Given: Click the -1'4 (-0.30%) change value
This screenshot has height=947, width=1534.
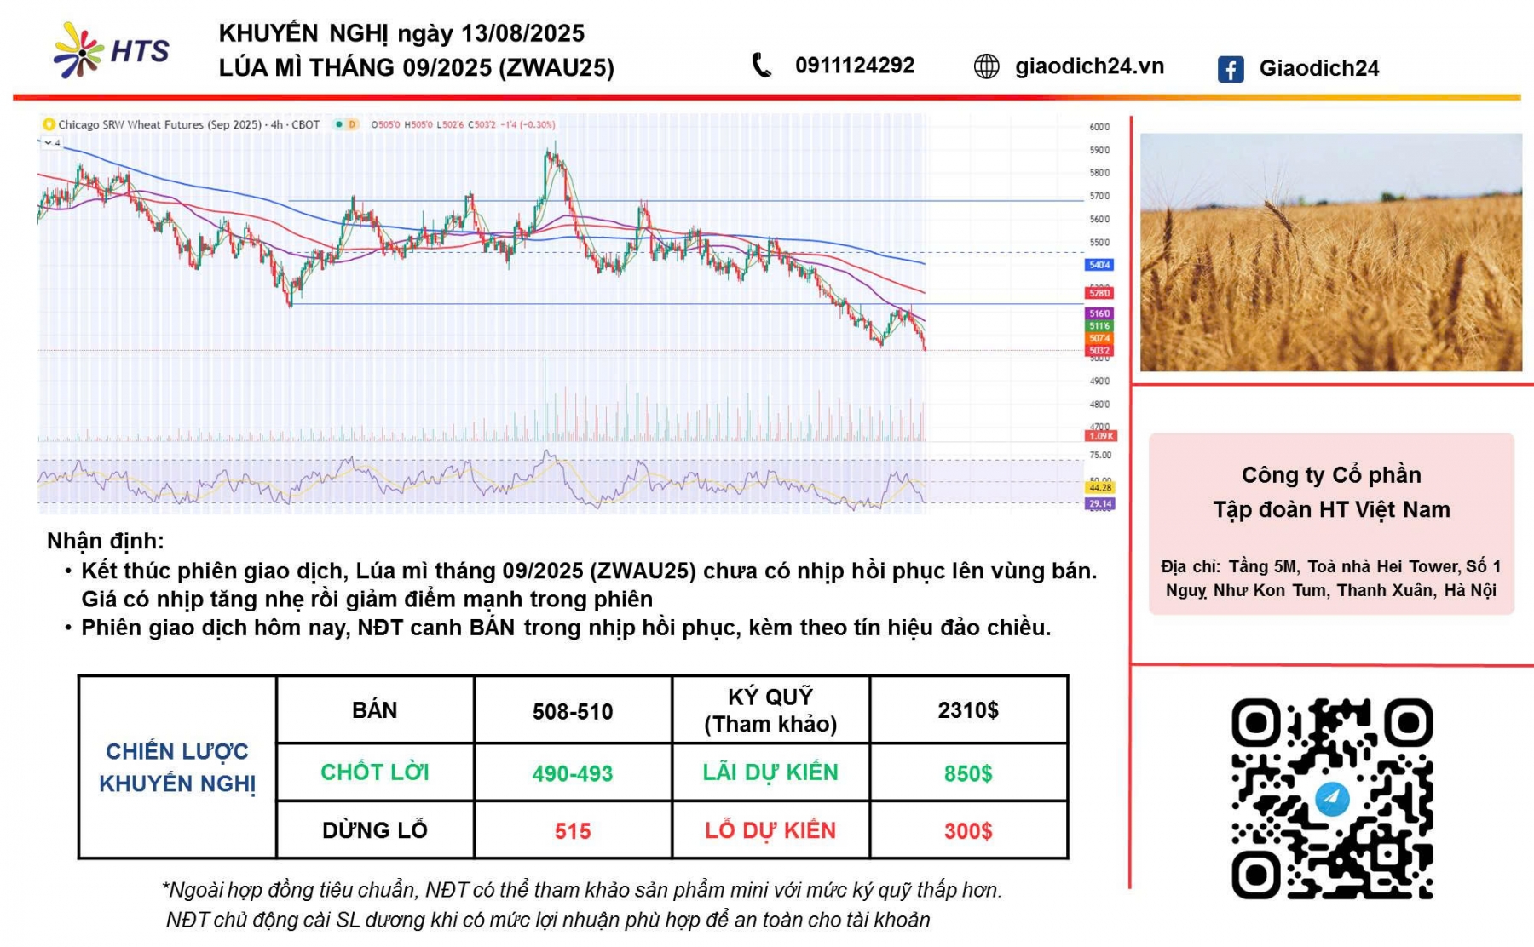Looking at the screenshot, I should (528, 124).
